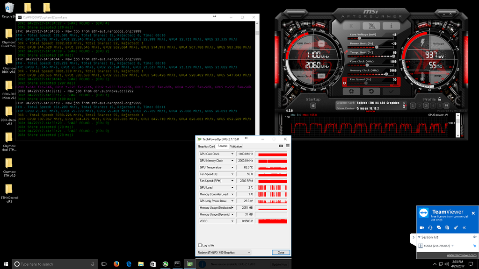The image size is (479, 269).
Task: Open the Windows Store taskbar icon
Action: 153,264
